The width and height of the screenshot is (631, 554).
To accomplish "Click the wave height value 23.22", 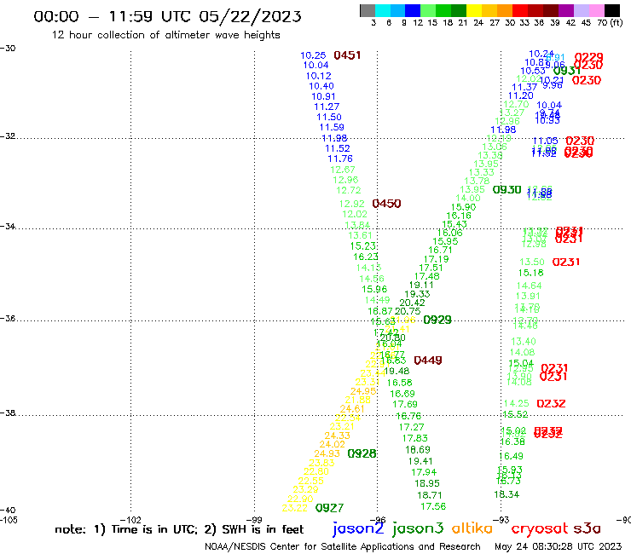I will pyautogui.click(x=294, y=508).
